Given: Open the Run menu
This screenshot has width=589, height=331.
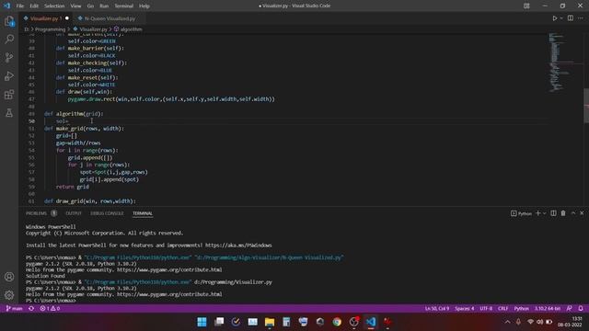Looking at the screenshot, I should point(104,6).
